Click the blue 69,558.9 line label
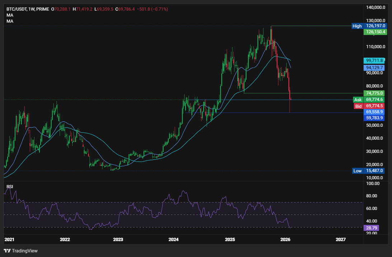The height and width of the screenshot is (257, 392). [x=375, y=112]
